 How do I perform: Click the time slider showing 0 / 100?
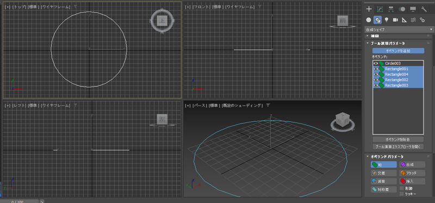click(20, 201)
